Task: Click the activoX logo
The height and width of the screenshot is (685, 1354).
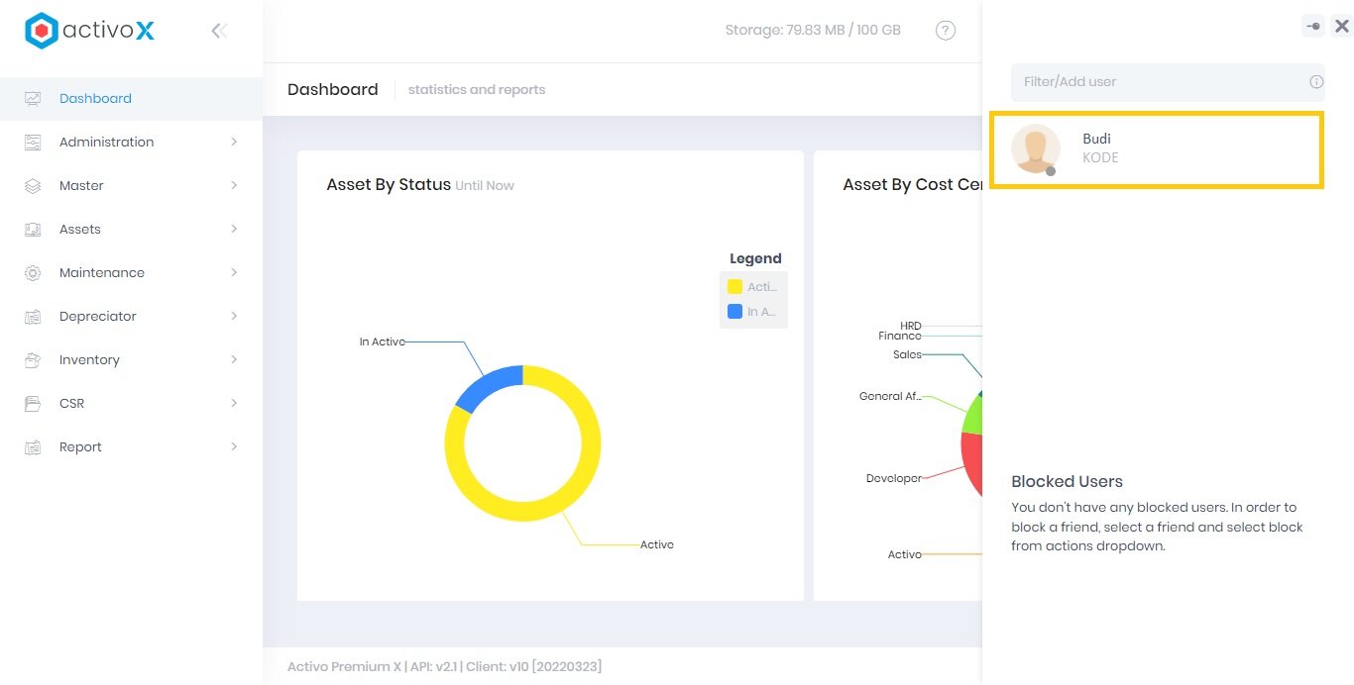Action: (x=89, y=31)
